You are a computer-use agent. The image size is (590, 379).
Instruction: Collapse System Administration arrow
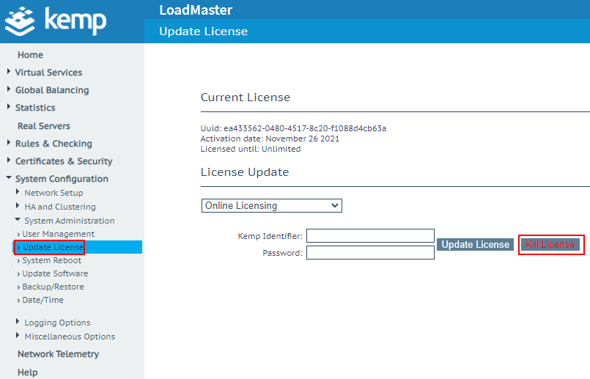(x=18, y=219)
